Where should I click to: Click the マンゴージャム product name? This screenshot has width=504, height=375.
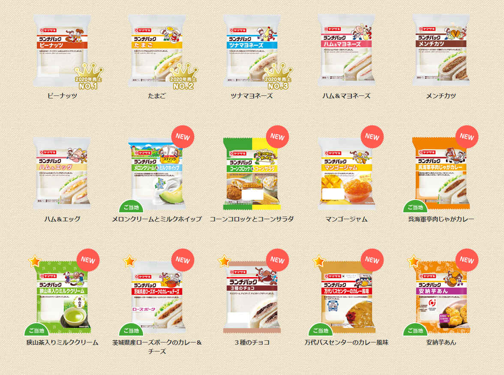(346, 219)
